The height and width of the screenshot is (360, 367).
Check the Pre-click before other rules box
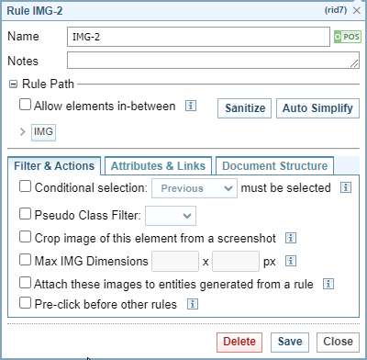pyautogui.click(x=25, y=303)
